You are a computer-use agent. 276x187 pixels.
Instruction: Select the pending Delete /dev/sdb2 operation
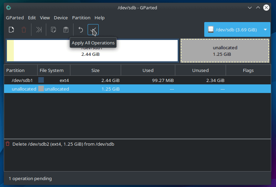(63, 144)
